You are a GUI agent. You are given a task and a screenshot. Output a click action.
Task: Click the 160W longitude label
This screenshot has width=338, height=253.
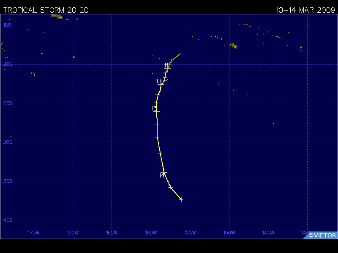151,233
